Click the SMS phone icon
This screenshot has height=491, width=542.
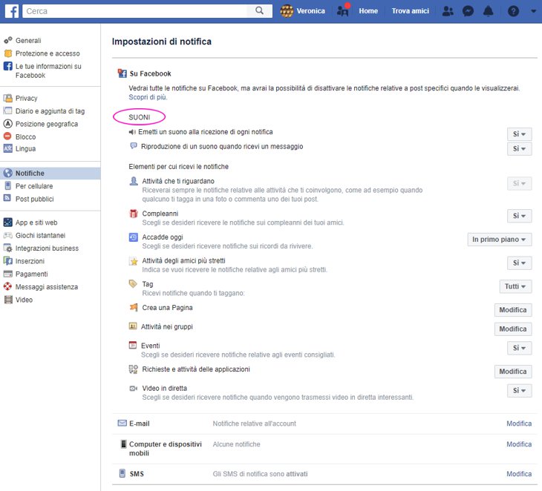point(123,473)
